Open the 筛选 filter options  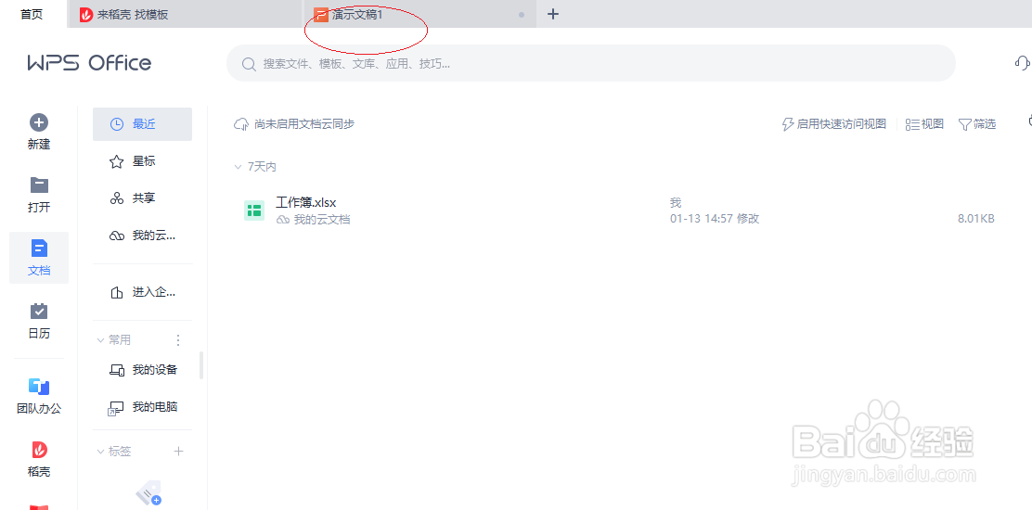(976, 123)
